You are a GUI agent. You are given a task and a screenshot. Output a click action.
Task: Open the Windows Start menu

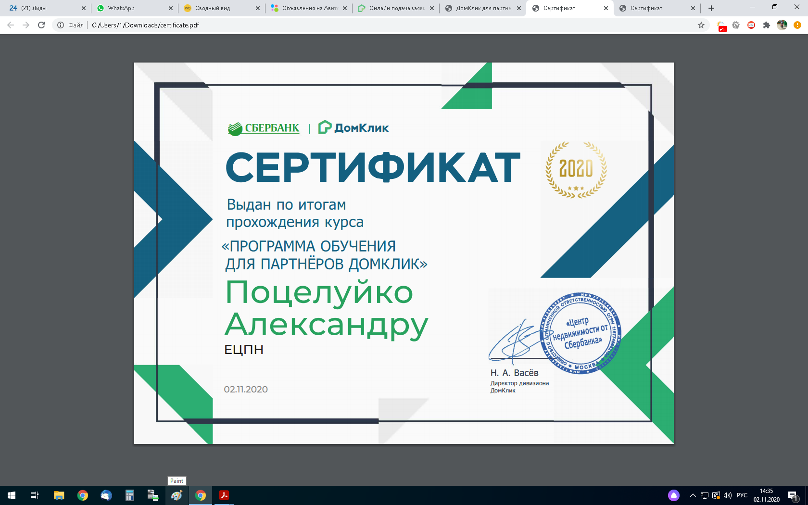point(12,495)
